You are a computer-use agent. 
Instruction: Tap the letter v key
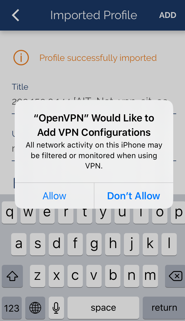click(x=94, y=276)
